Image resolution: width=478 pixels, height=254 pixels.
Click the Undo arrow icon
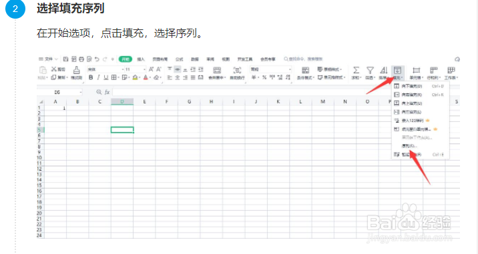click(97, 59)
